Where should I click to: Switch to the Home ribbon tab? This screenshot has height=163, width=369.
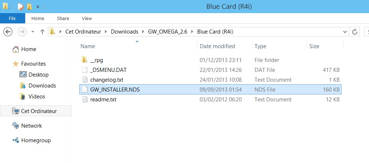pos(38,18)
